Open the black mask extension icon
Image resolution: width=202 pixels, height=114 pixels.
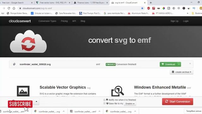click(158, 8)
